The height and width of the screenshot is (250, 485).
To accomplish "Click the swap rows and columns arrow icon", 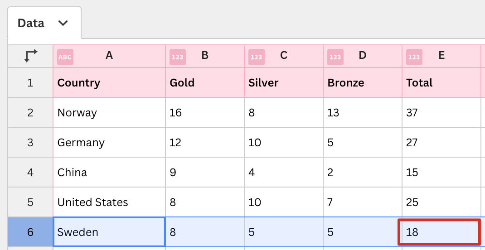I will (x=30, y=56).
